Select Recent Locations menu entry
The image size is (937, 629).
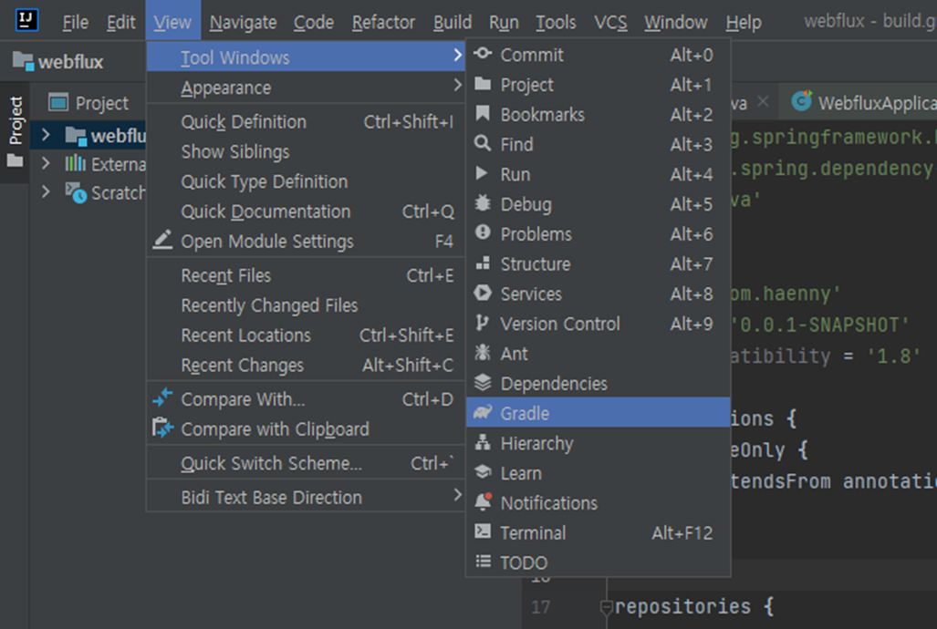coord(306,335)
